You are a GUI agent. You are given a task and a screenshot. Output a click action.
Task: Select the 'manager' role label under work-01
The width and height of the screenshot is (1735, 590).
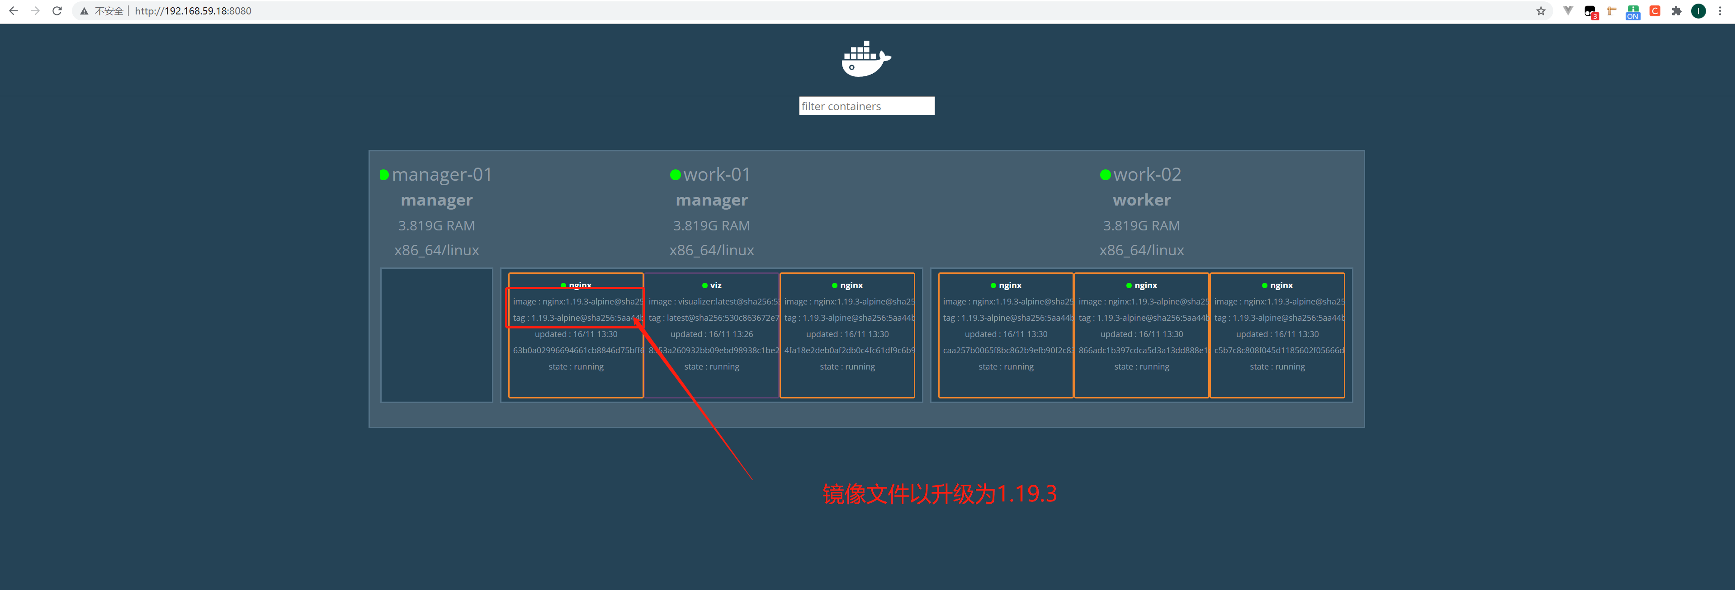tap(712, 201)
